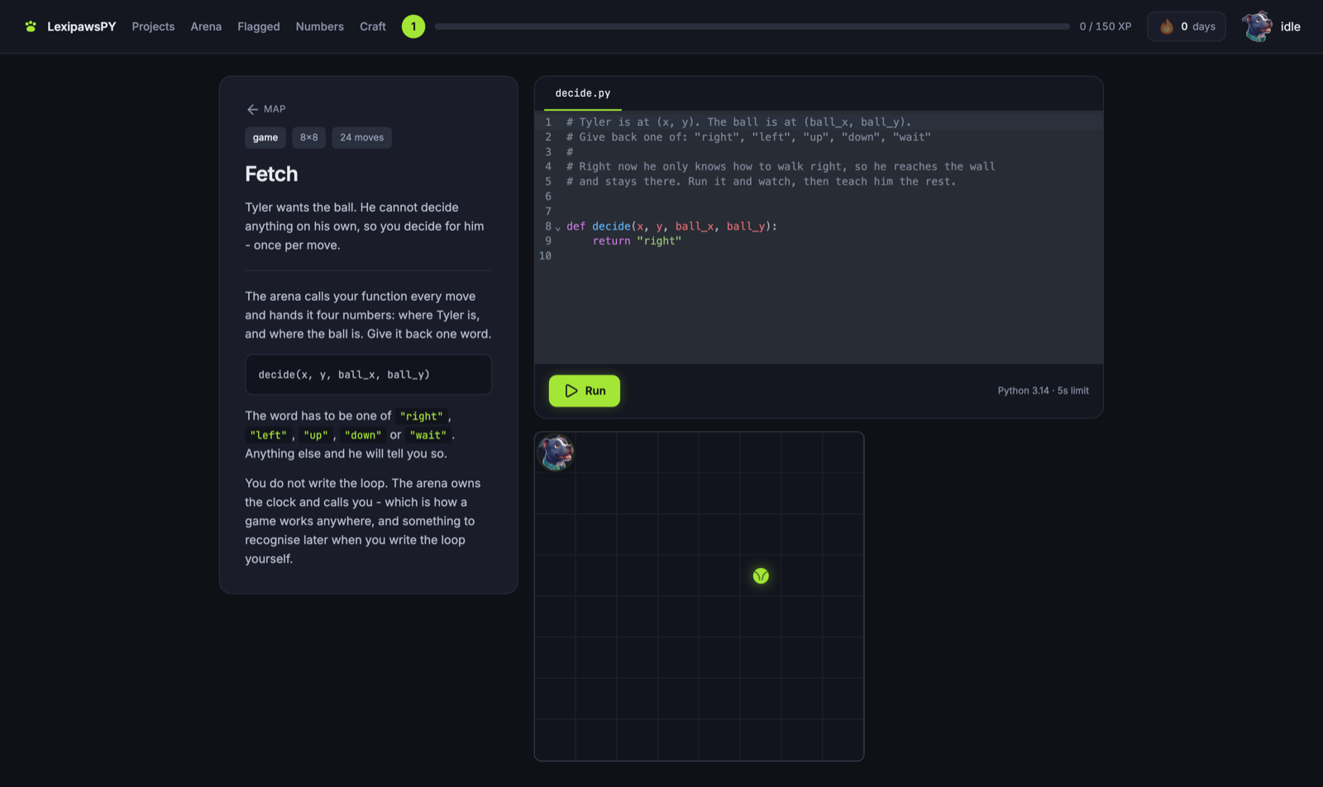
Task: Click the game tag
Action: coord(265,137)
